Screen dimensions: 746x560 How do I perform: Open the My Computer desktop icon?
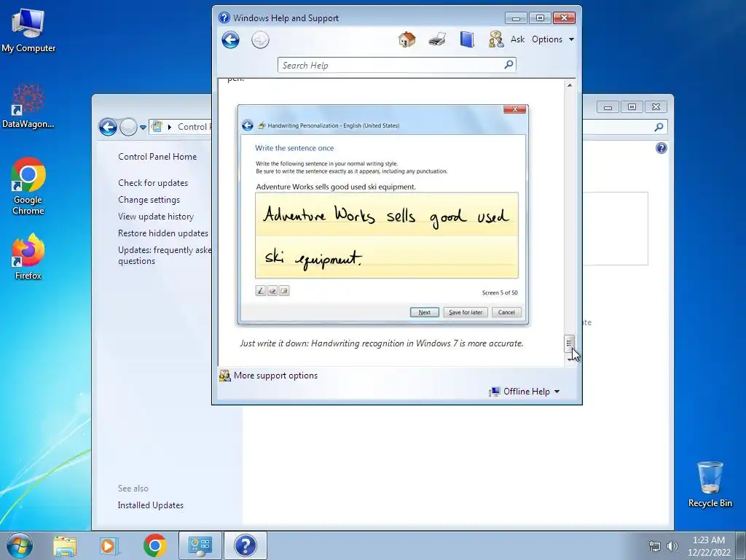tap(28, 31)
